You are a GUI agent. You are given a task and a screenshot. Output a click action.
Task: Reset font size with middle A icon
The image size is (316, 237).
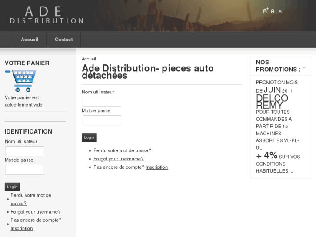tap(273, 11)
